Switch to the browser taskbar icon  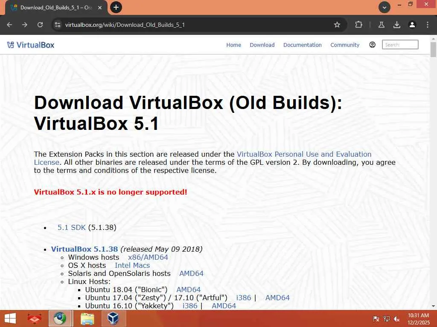coord(61,318)
